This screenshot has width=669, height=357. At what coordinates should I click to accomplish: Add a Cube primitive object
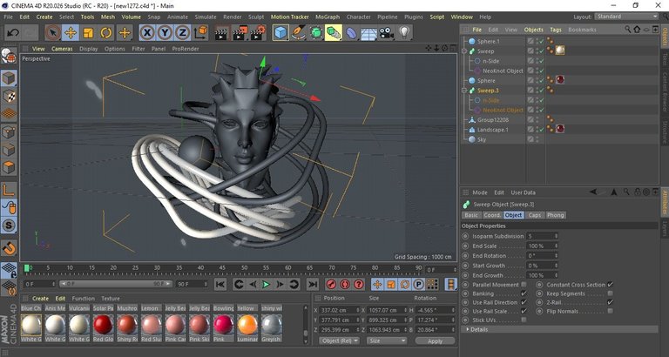click(280, 33)
